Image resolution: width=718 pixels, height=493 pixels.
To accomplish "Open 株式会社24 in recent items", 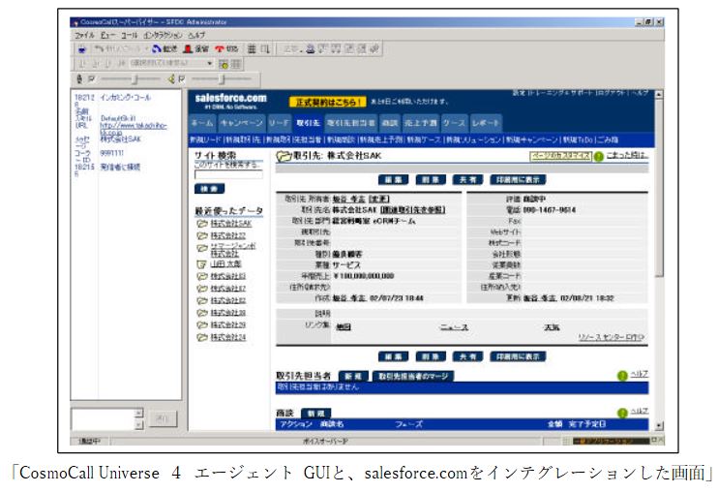I will coord(228,337).
